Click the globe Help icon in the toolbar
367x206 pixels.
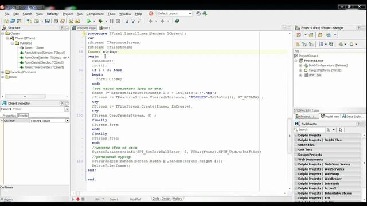177,21
